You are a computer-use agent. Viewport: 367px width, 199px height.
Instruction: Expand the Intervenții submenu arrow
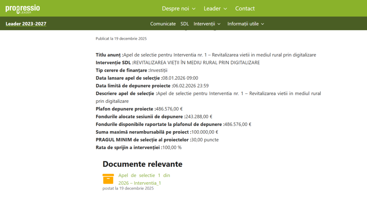pos(219,24)
